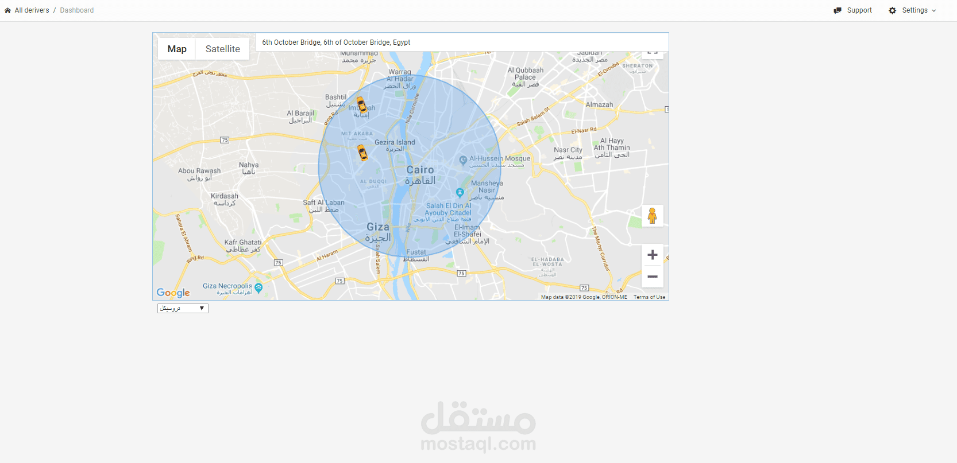Click the Al Qubbaah Palace label
This screenshot has height=463, width=957.
[x=525, y=77]
